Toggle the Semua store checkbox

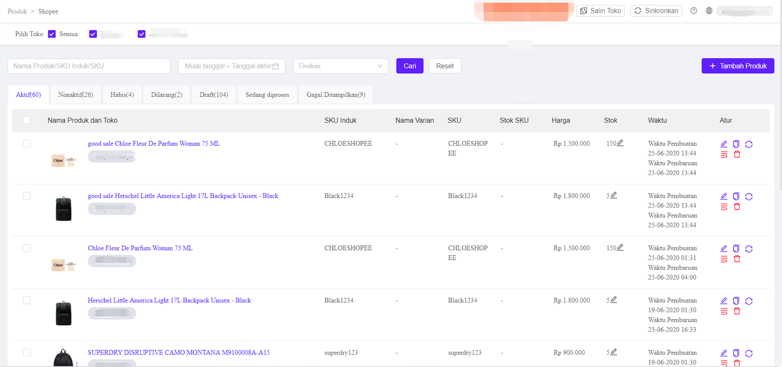point(52,34)
